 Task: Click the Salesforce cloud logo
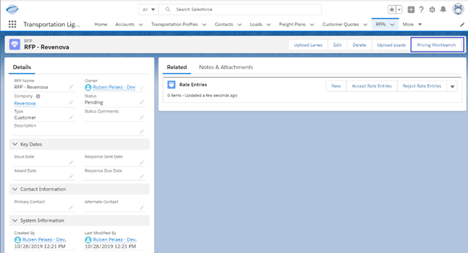point(12,9)
